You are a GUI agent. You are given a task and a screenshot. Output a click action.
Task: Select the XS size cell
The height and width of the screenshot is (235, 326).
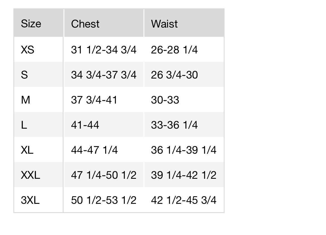click(x=27, y=50)
